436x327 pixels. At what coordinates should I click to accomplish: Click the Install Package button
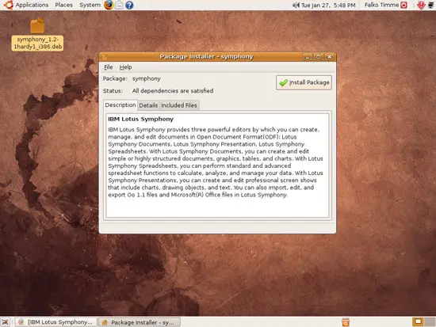point(304,82)
